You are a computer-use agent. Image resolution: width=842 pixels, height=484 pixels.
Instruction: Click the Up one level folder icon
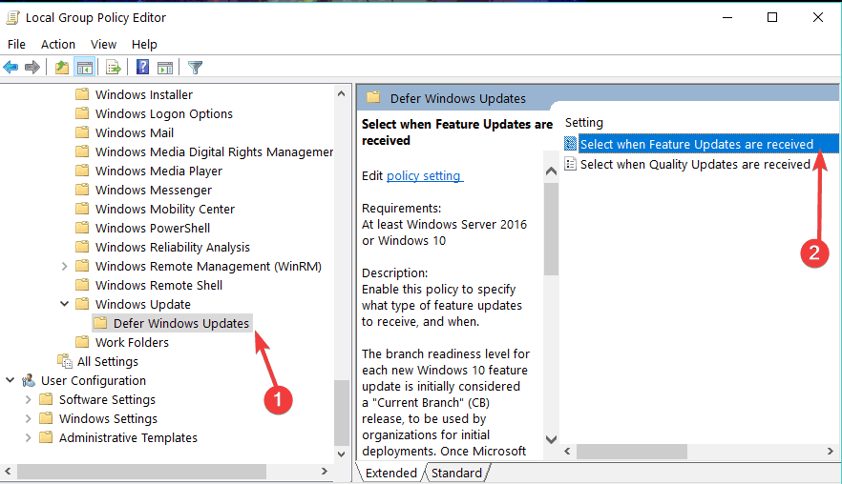tap(62, 67)
